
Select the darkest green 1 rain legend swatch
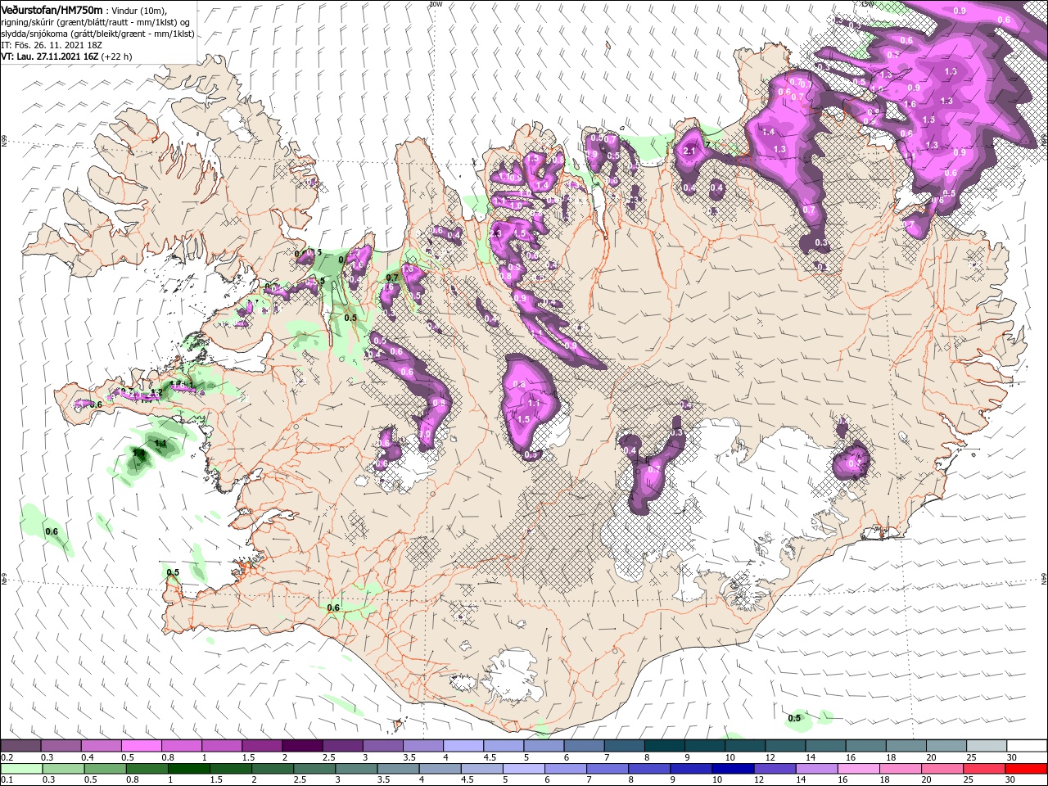point(188,769)
